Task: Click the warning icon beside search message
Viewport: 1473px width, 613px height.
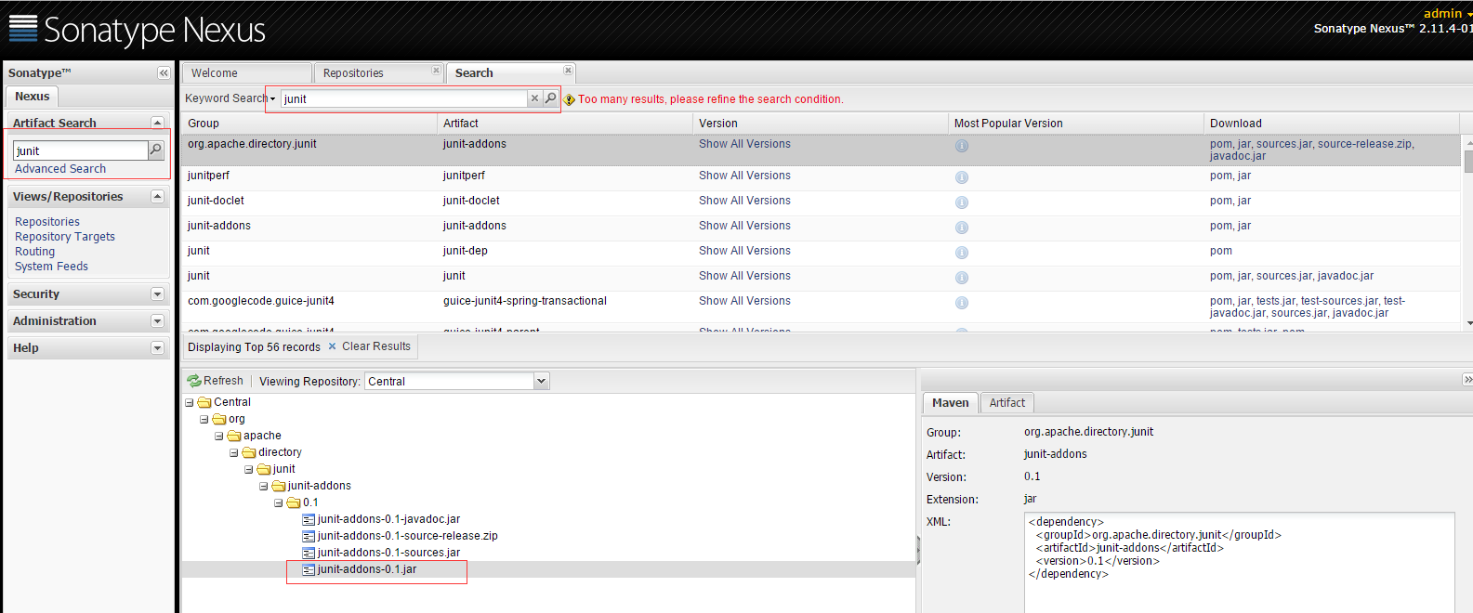Action: pyautogui.click(x=570, y=99)
